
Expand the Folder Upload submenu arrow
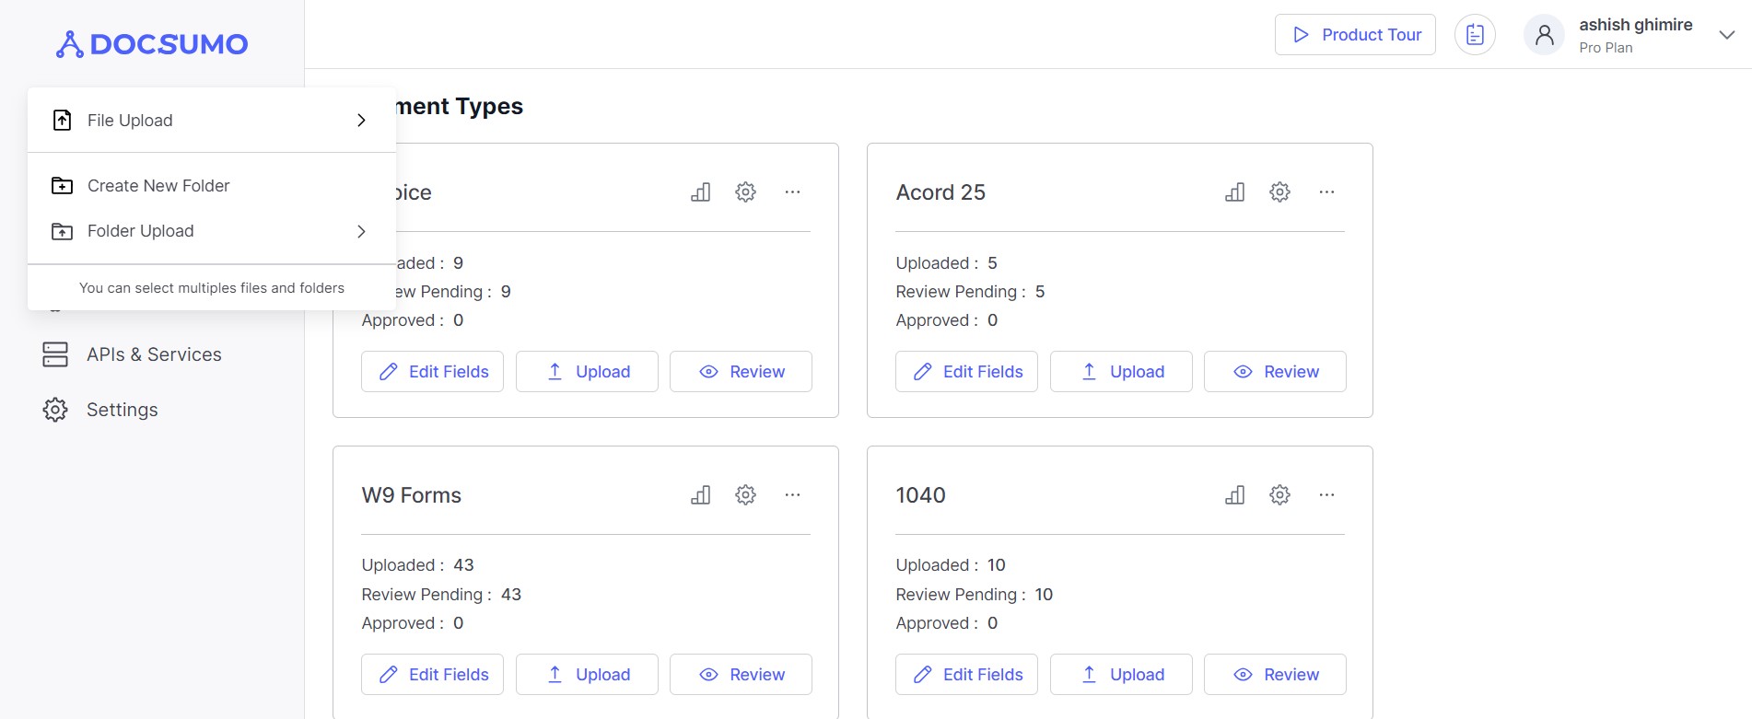point(361,231)
